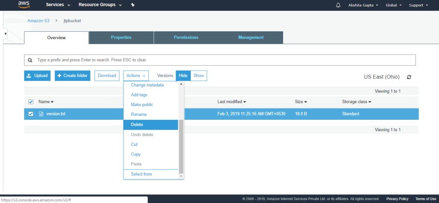
Task: Open the Terms of Use link
Action: (x=426, y=199)
